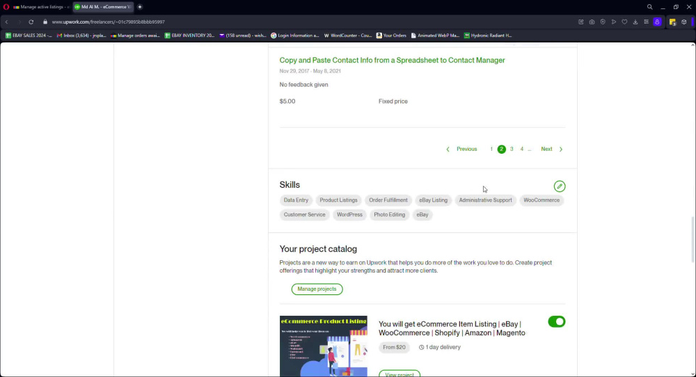Open the downloads icon
The width and height of the screenshot is (696, 377).
pos(635,22)
